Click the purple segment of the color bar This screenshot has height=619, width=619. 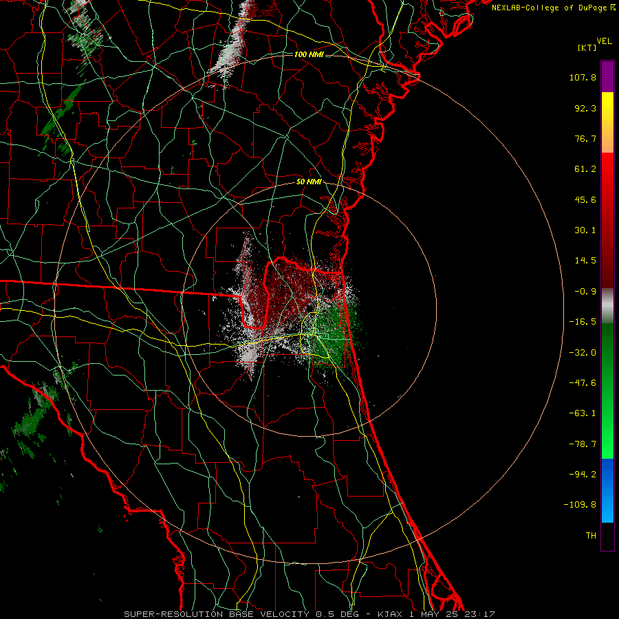click(x=607, y=76)
